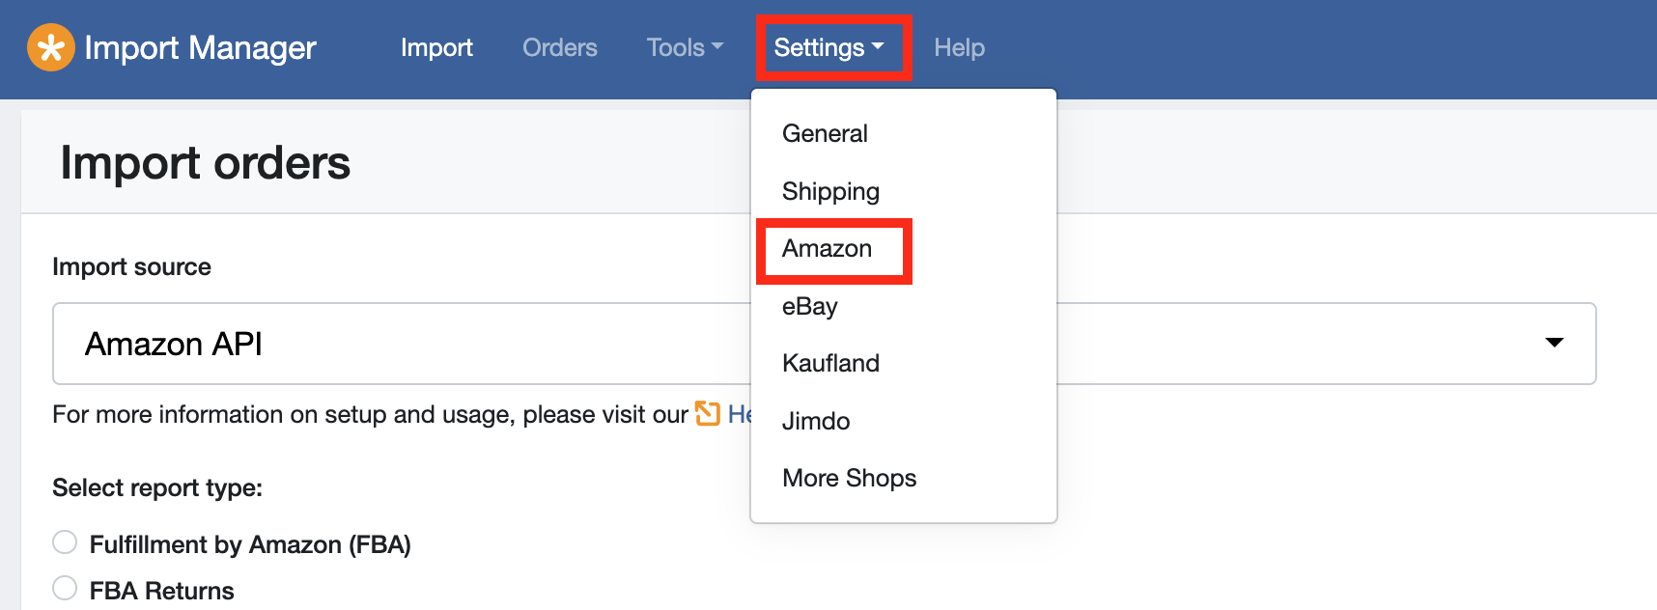Click the Fulfillment by Amazon (FBA) label
The height and width of the screenshot is (610, 1657).
(250, 544)
